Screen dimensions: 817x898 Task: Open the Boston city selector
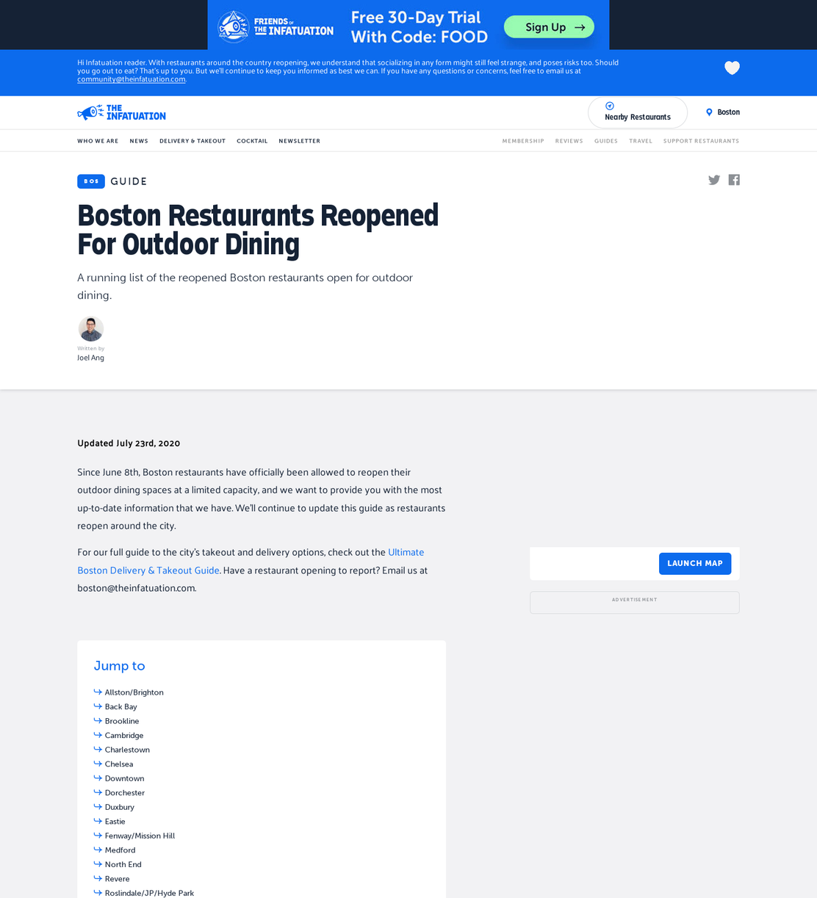click(723, 112)
